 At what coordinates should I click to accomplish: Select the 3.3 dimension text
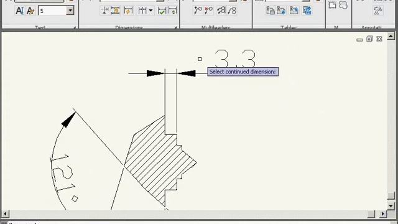[x=235, y=58]
